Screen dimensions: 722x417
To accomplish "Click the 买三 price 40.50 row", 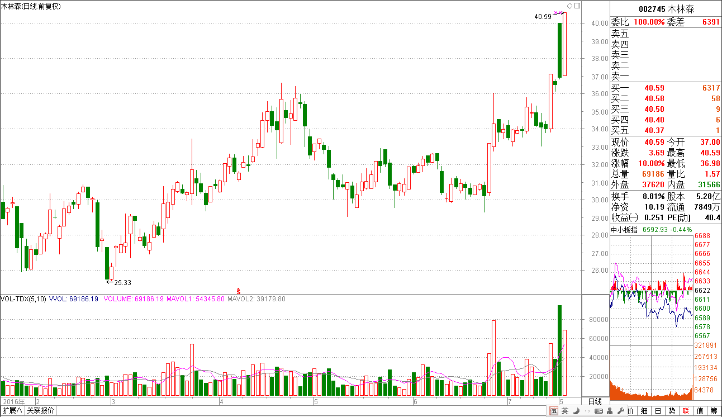I will 666,109.
